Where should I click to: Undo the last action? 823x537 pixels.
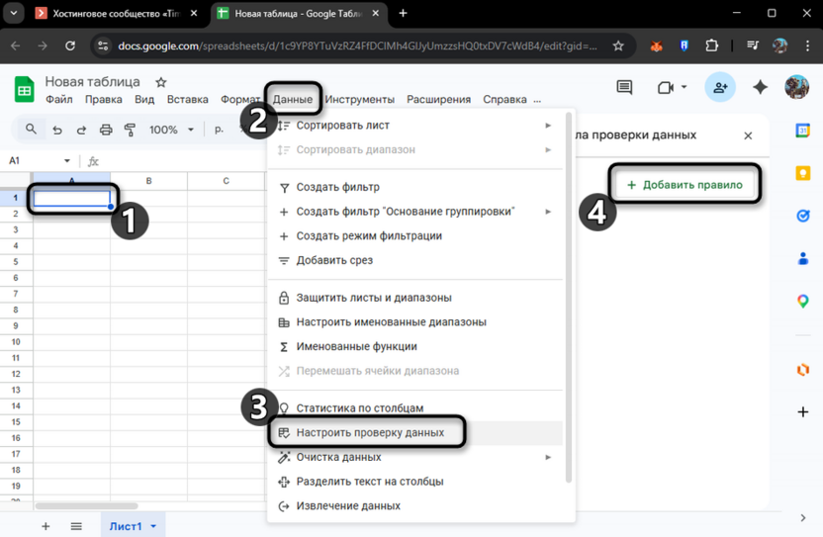click(57, 130)
